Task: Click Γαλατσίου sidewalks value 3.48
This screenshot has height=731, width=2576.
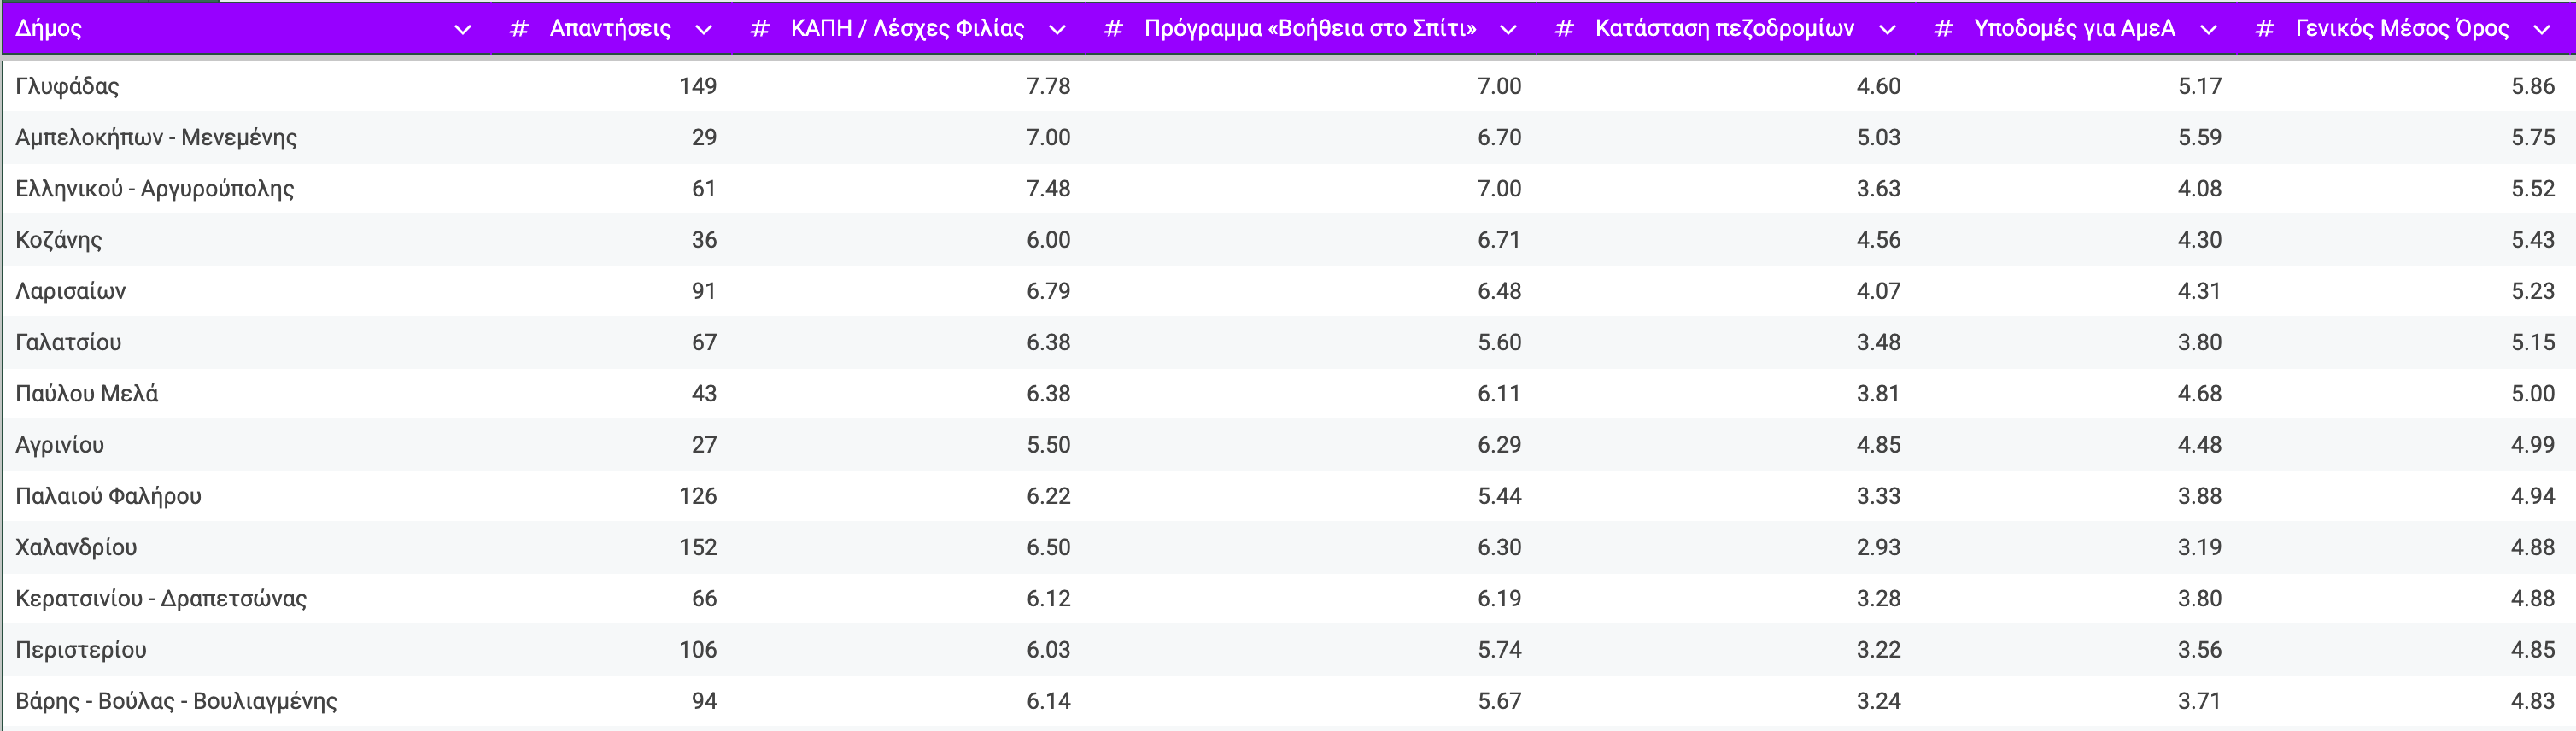Action: pyautogui.click(x=1878, y=342)
